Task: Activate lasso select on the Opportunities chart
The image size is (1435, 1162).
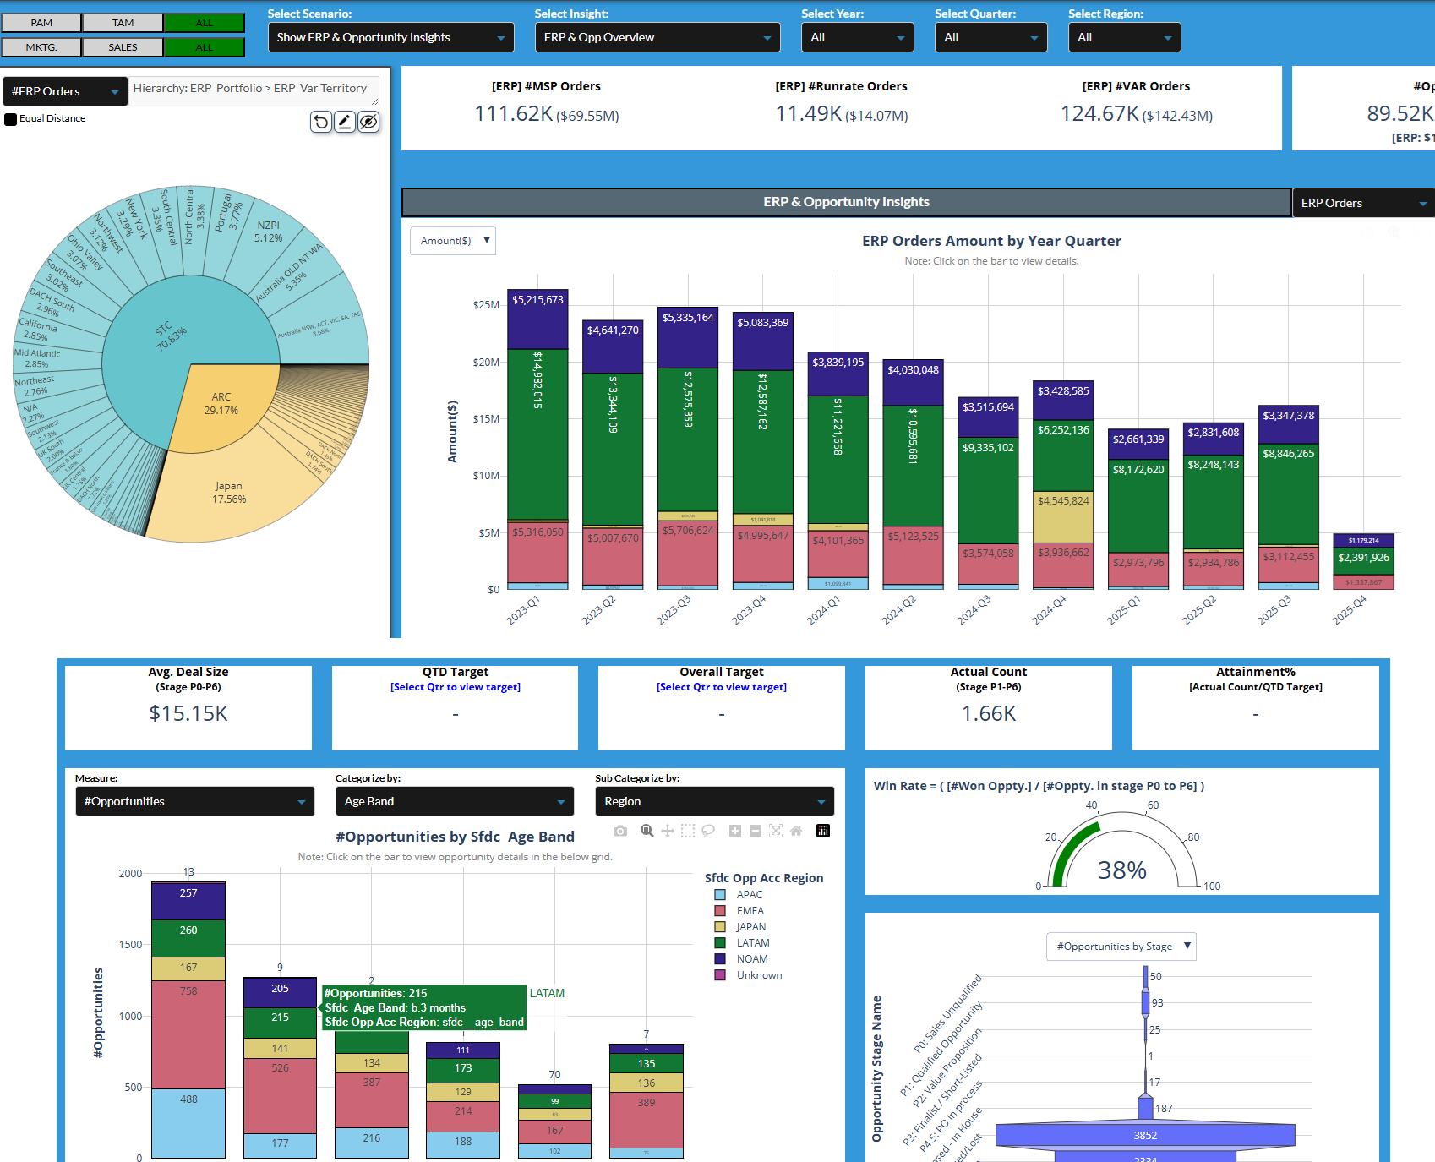Action: [x=708, y=831]
